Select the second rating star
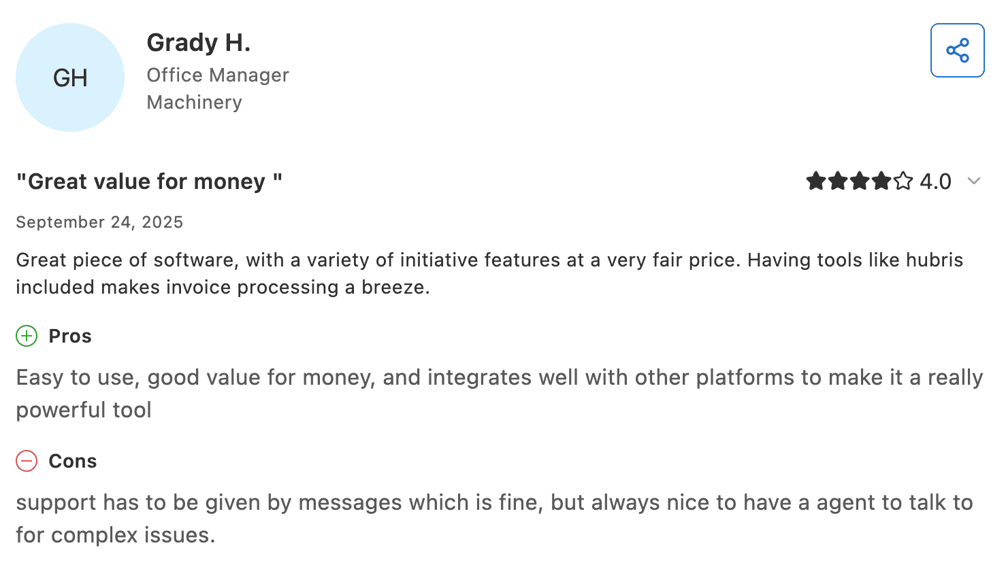Screen dimensions: 1006x571 click(838, 181)
